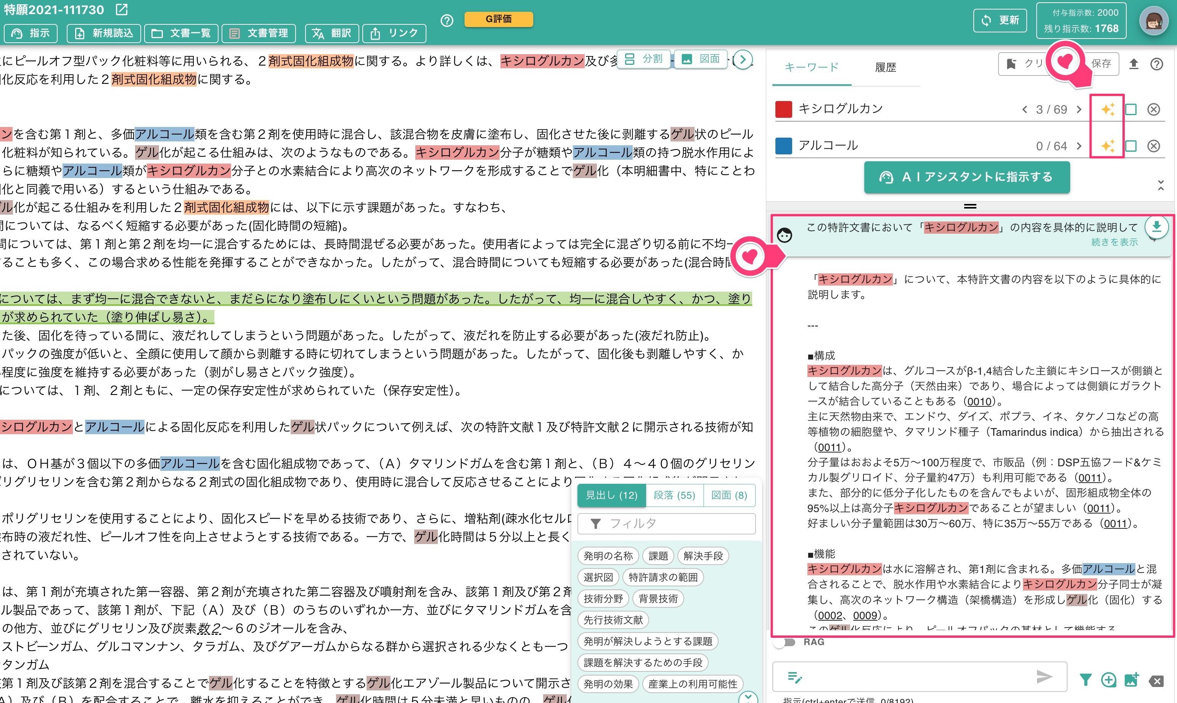
Task: Jump to the 課題 heading chip
Action: (658, 556)
